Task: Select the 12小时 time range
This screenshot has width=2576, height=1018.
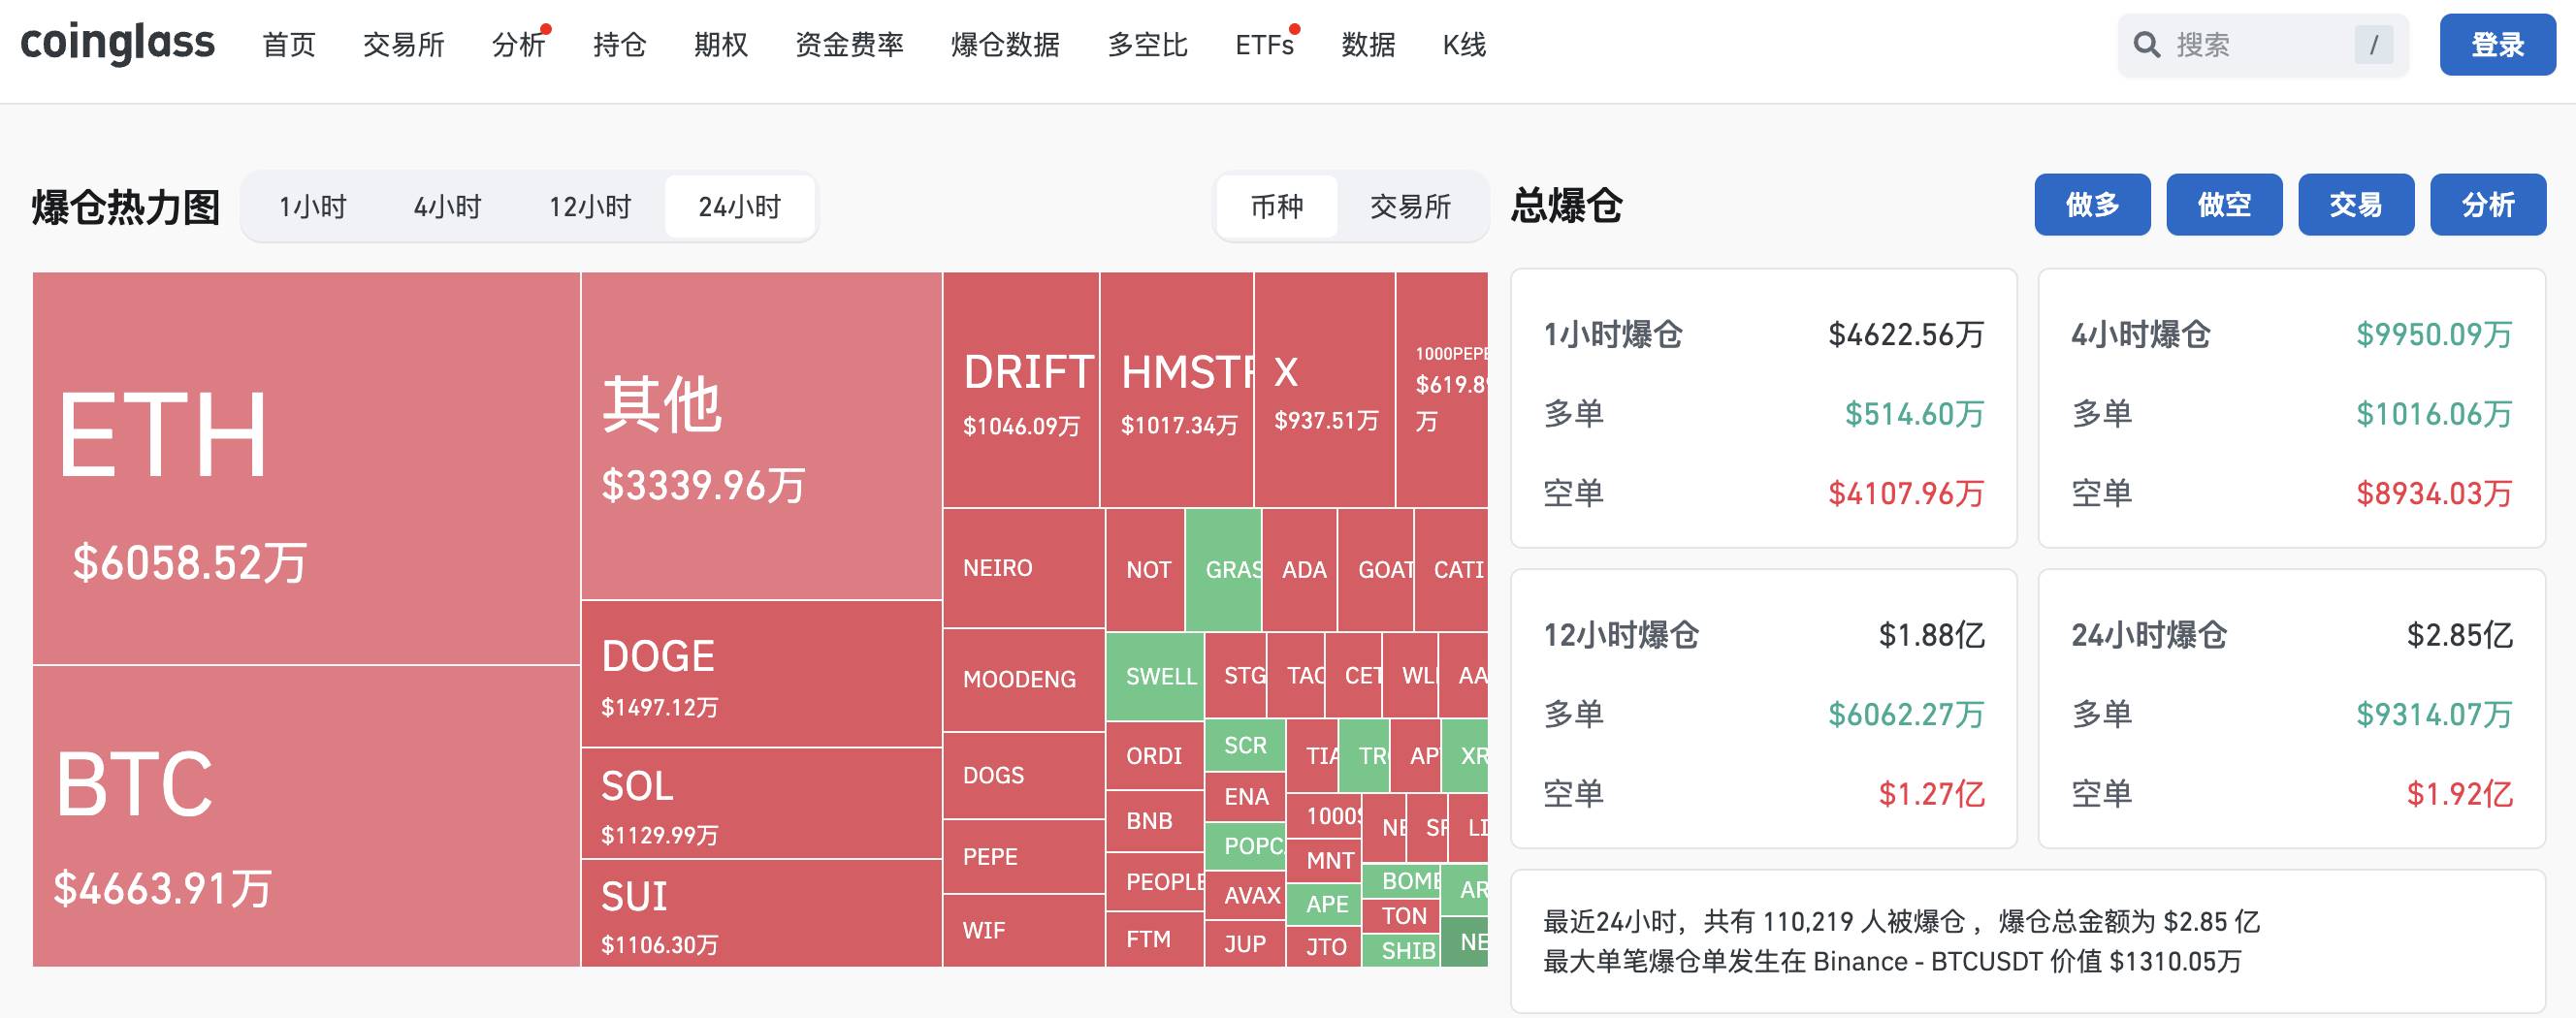Action: coord(590,207)
